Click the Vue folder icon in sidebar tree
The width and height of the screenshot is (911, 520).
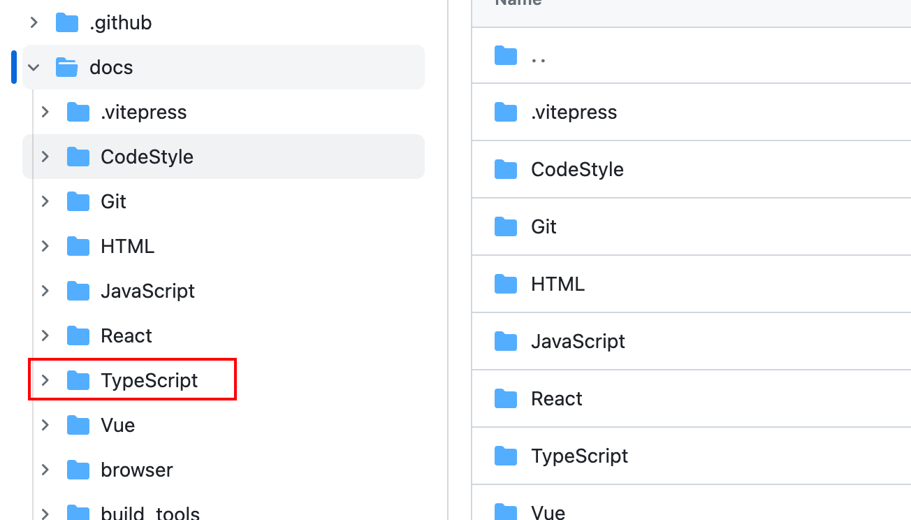[x=78, y=426]
